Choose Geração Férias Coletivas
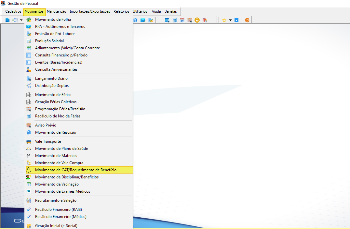 coord(79,102)
